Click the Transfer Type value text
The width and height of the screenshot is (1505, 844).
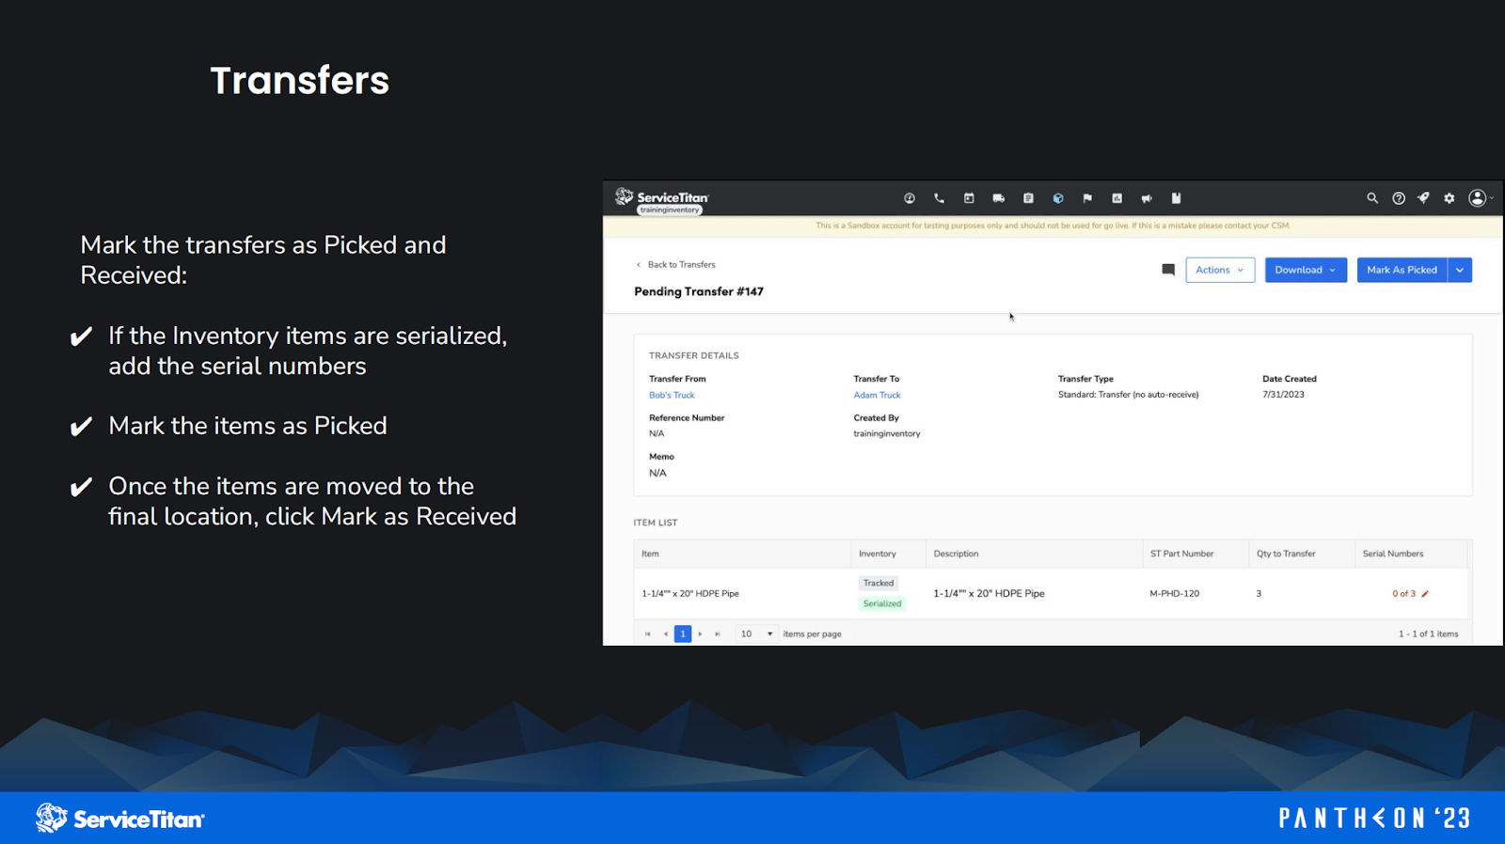pyautogui.click(x=1128, y=395)
